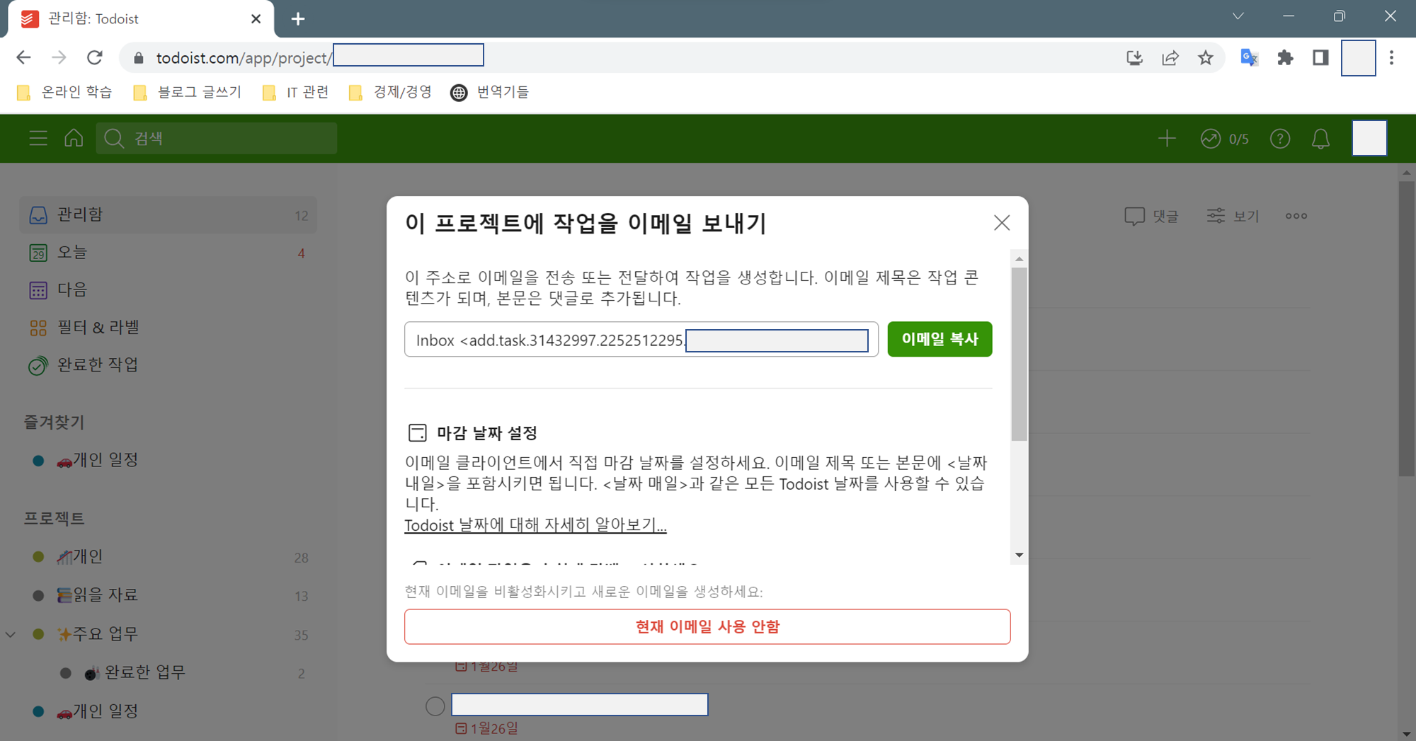The width and height of the screenshot is (1416, 741).
Task: Toggle Chrome side panel
Action: (1320, 57)
